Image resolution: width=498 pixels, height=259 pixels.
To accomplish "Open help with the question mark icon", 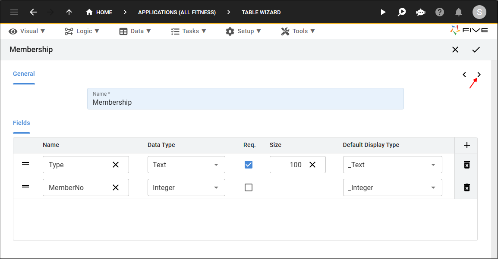I will [440, 12].
